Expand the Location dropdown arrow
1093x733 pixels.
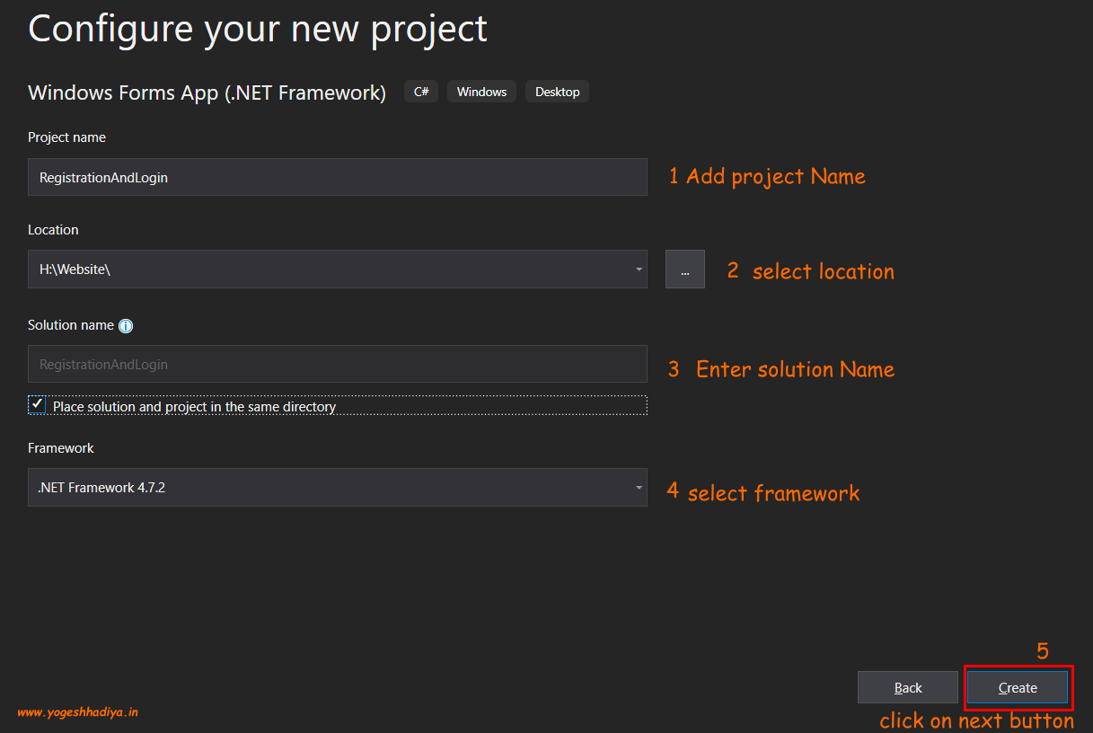point(639,269)
